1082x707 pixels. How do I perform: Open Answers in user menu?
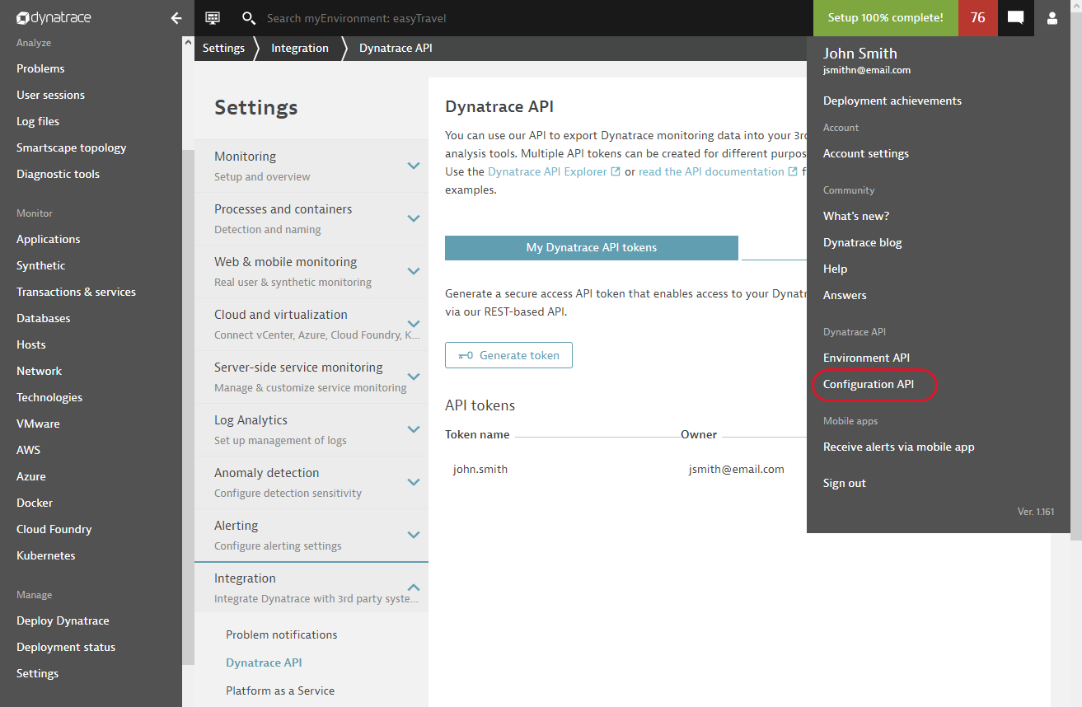point(845,295)
